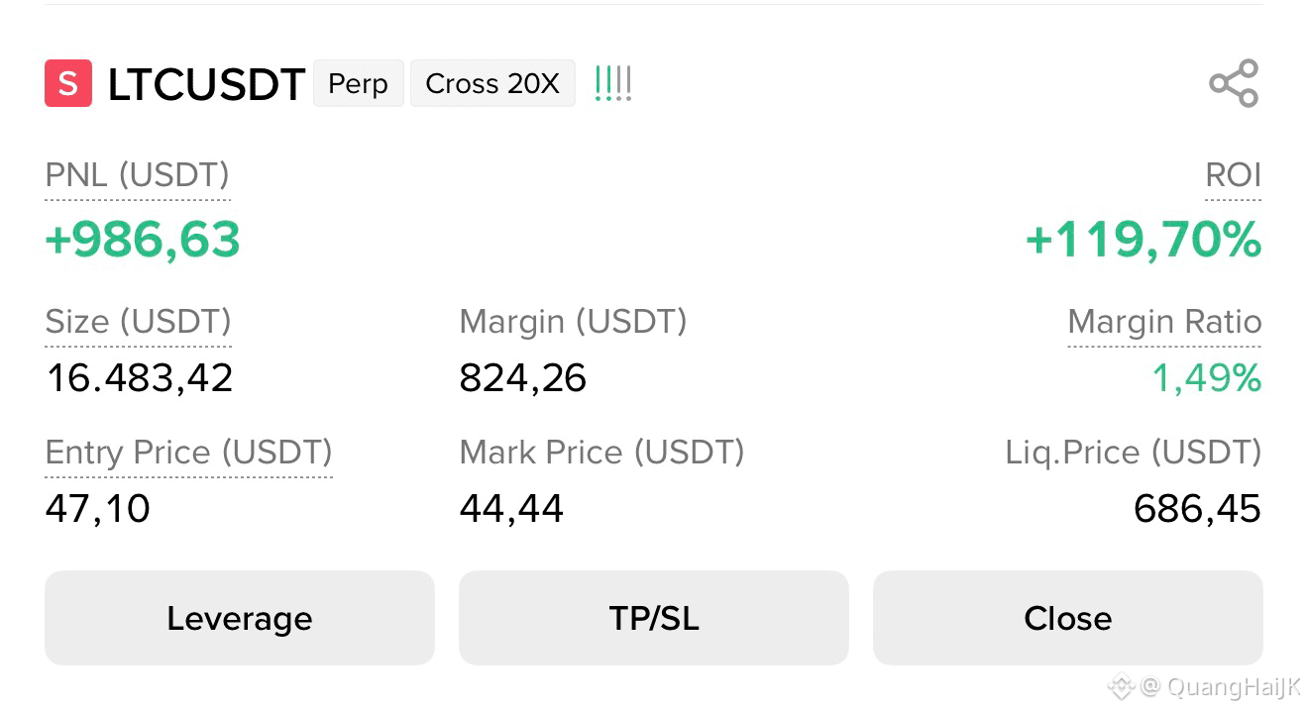Tap the 44,44 mark price value

click(x=511, y=509)
